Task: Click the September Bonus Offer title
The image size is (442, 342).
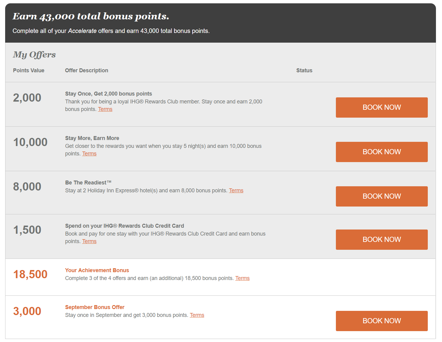Action: (95, 307)
